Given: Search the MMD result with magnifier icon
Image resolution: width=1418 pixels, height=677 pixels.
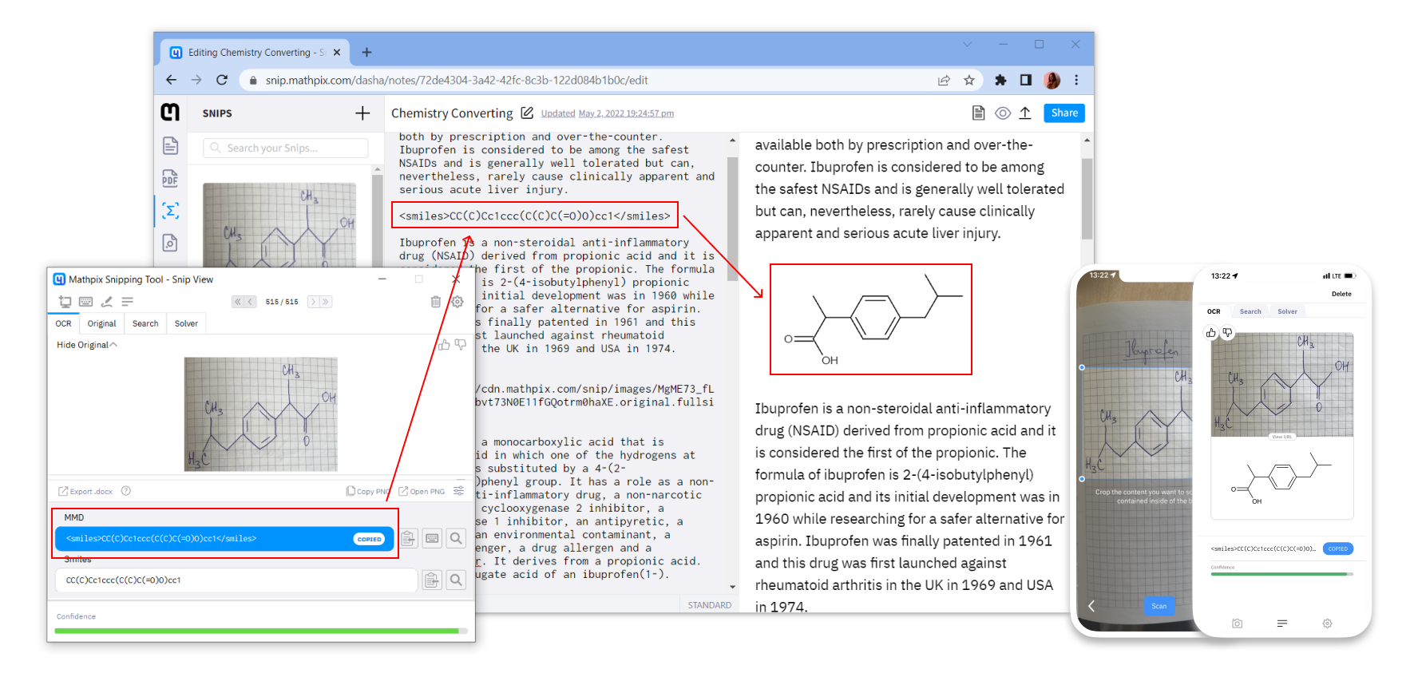Looking at the screenshot, I should point(456,539).
